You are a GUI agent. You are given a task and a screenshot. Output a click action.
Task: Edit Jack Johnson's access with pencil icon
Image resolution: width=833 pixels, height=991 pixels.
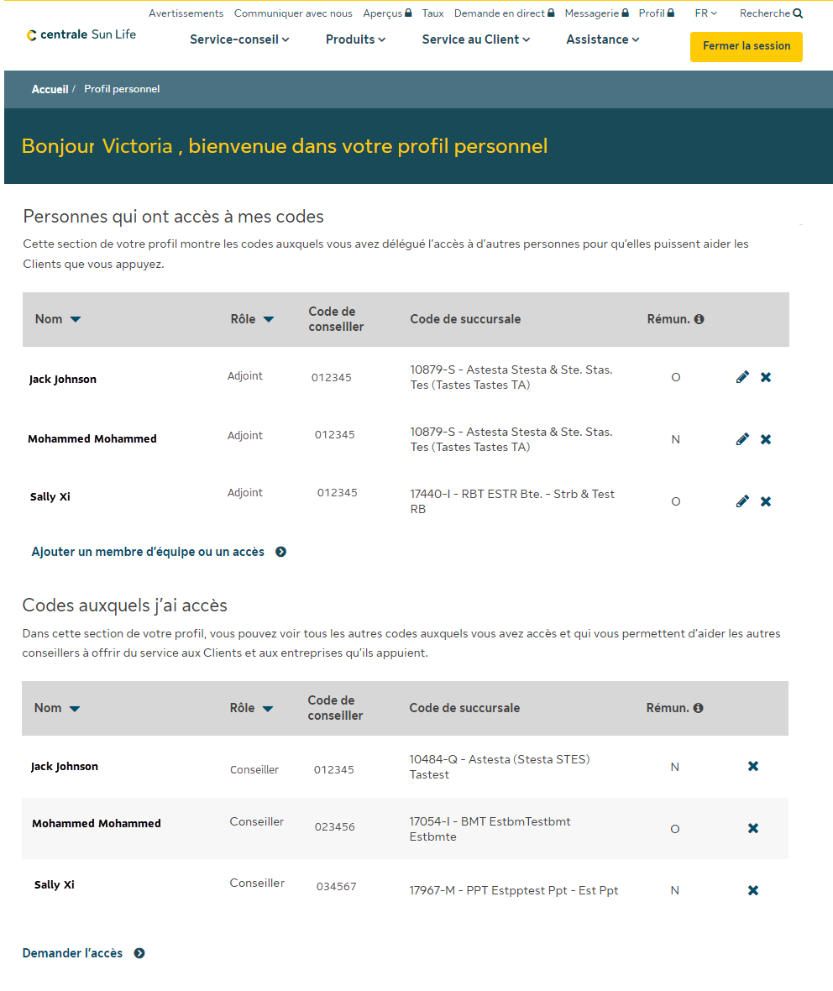tap(742, 377)
